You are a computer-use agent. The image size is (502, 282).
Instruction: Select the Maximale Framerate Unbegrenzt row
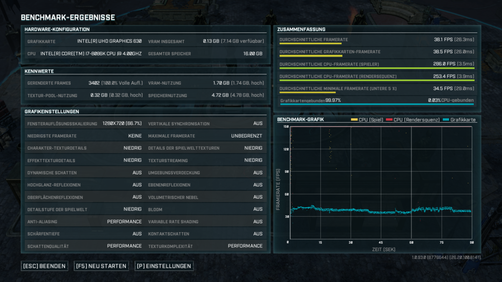[x=205, y=136]
